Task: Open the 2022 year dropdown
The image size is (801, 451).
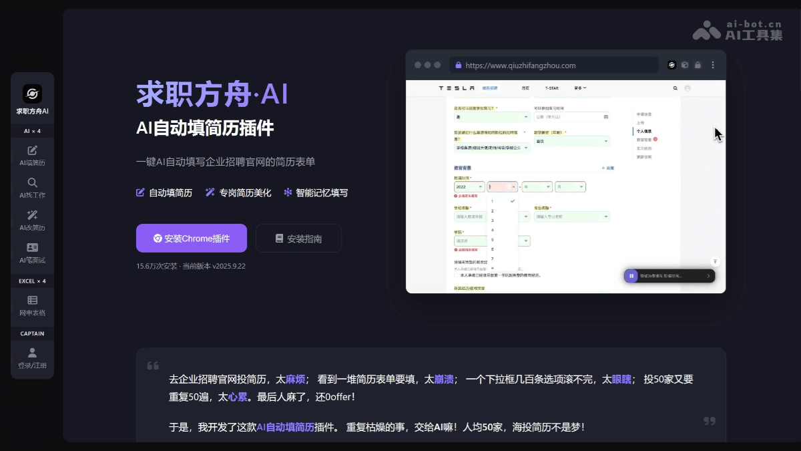Action: point(469,186)
